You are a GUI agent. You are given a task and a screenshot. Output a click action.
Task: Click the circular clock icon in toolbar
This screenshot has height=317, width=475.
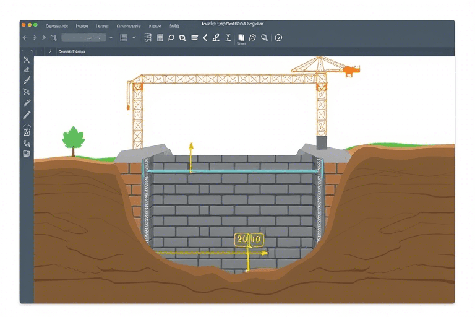[278, 38]
